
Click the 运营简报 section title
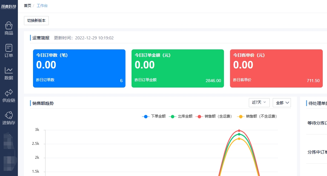(x=41, y=38)
